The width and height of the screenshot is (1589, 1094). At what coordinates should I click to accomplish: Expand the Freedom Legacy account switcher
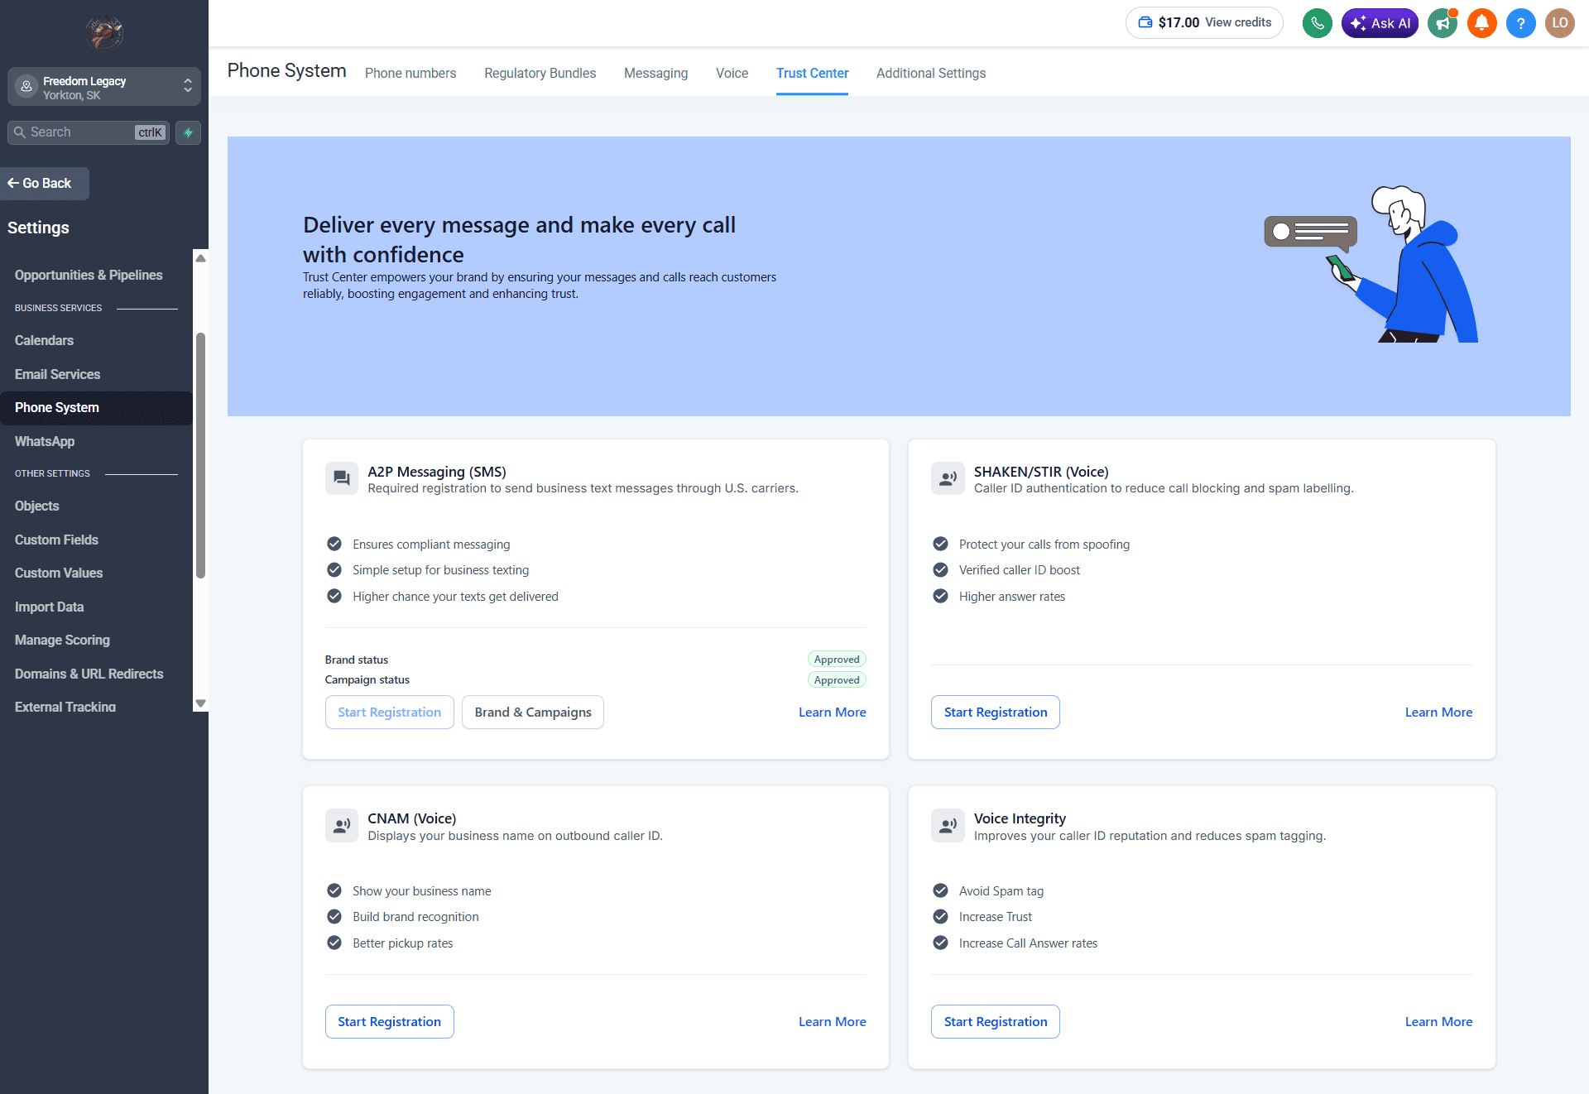[104, 87]
